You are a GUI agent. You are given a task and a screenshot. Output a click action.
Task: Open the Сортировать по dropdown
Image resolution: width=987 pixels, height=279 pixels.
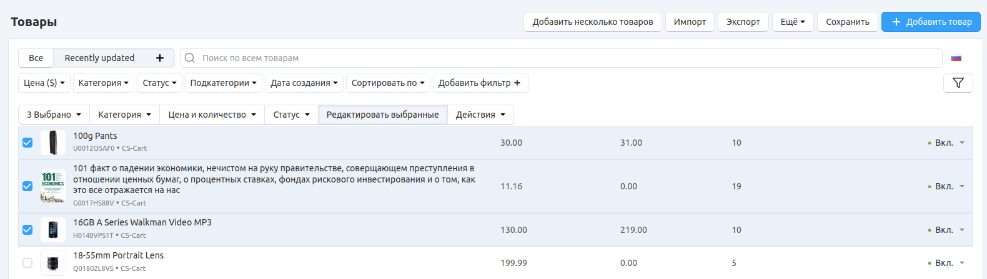387,83
